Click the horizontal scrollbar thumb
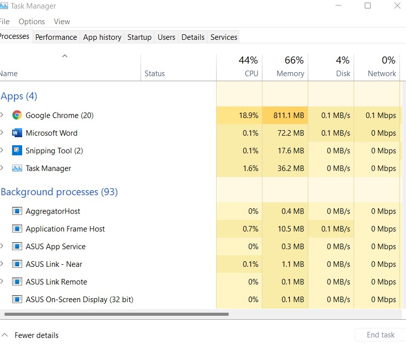Screen dimensions: 406x344 [x=116, y=314]
